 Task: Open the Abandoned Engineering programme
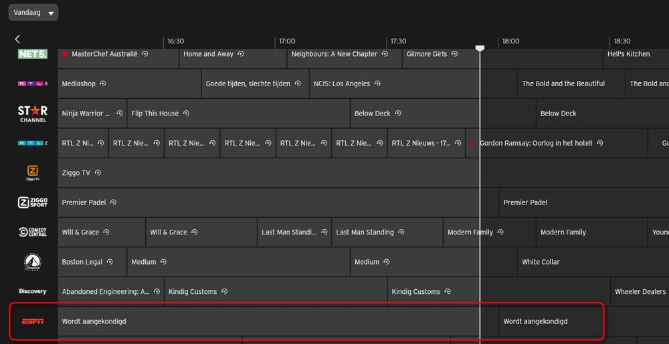(x=111, y=292)
